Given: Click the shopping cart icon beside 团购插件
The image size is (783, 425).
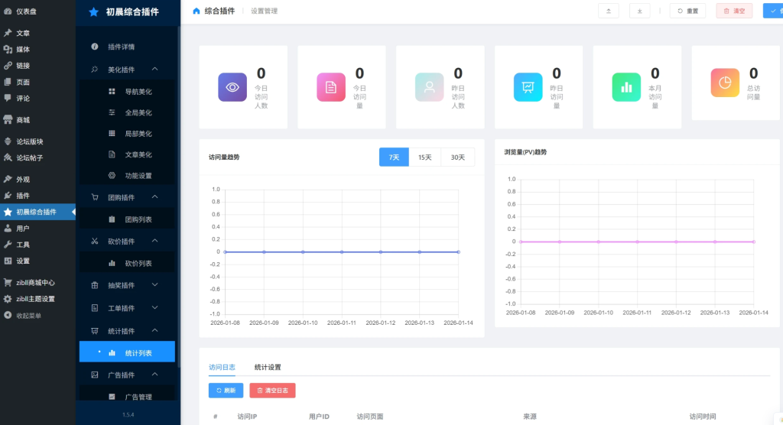Looking at the screenshot, I should tap(94, 197).
